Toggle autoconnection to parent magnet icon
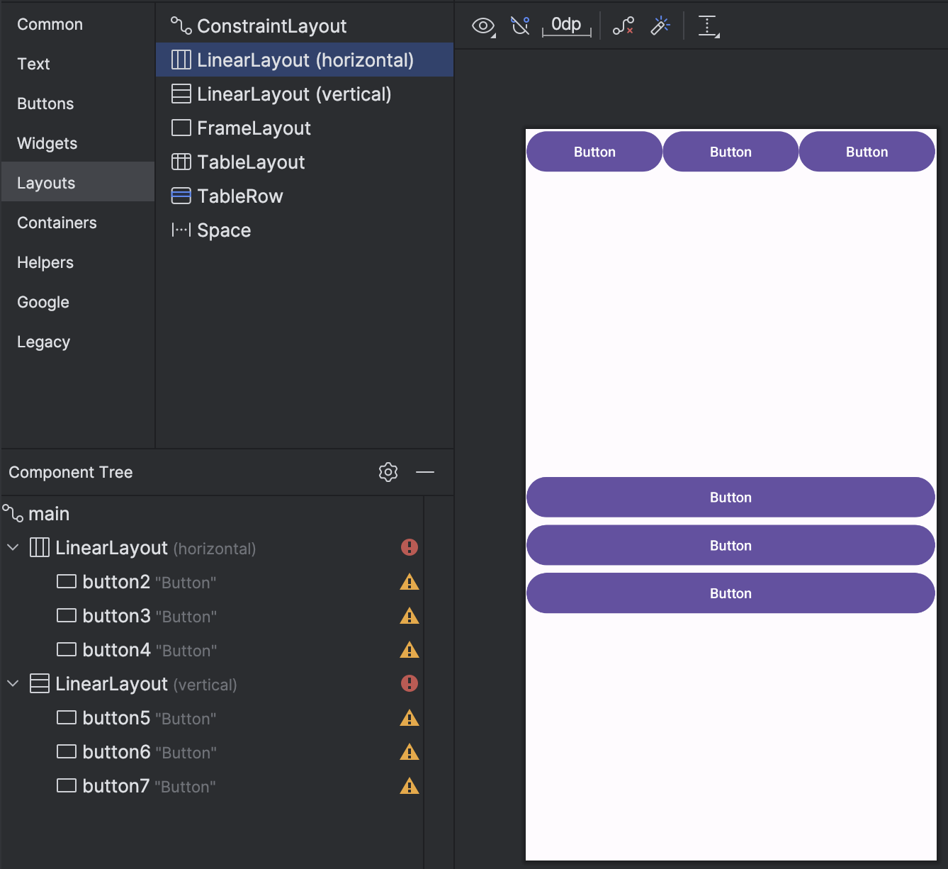This screenshot has width=948, height=869. pos(521,26)
